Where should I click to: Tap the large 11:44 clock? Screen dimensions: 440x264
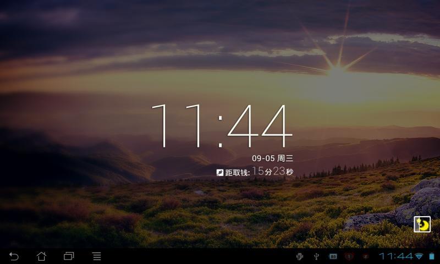click(222, 126)
